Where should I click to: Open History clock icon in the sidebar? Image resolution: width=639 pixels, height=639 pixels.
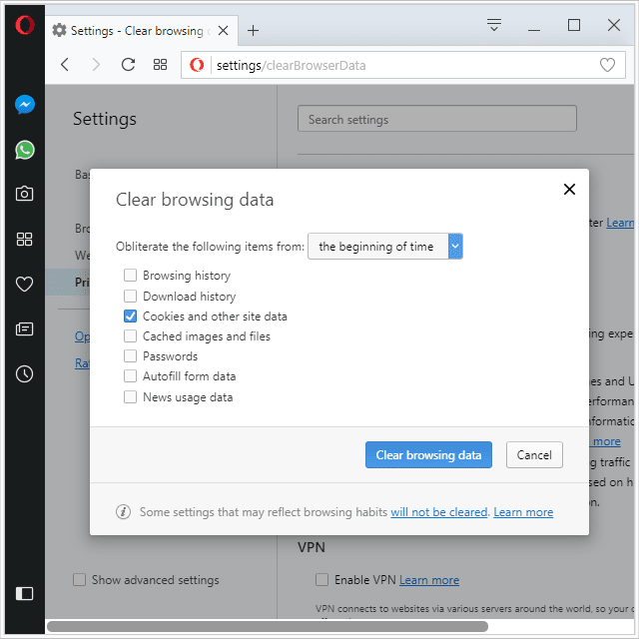click(24, 374)
